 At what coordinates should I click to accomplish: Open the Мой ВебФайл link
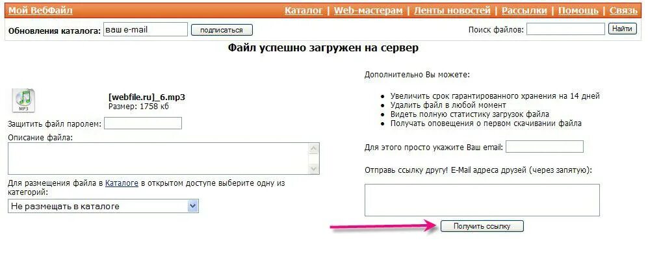40,10
